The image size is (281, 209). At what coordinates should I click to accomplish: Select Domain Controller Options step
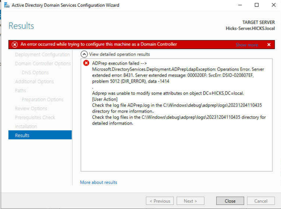43,63
